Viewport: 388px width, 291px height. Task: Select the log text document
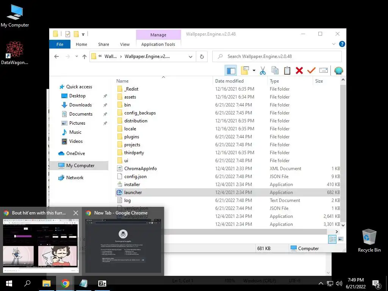(127, 200)
